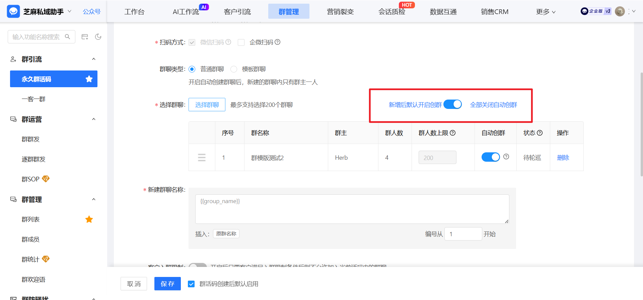Click help icon beside the row's 自动创群 switch
This screenshot has height=300, width=643.
coord(506,157)
